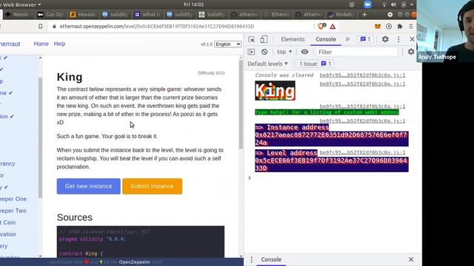The image size is (474, 266).
Task: Open the top context dropdown
Action: pos(284,52)
